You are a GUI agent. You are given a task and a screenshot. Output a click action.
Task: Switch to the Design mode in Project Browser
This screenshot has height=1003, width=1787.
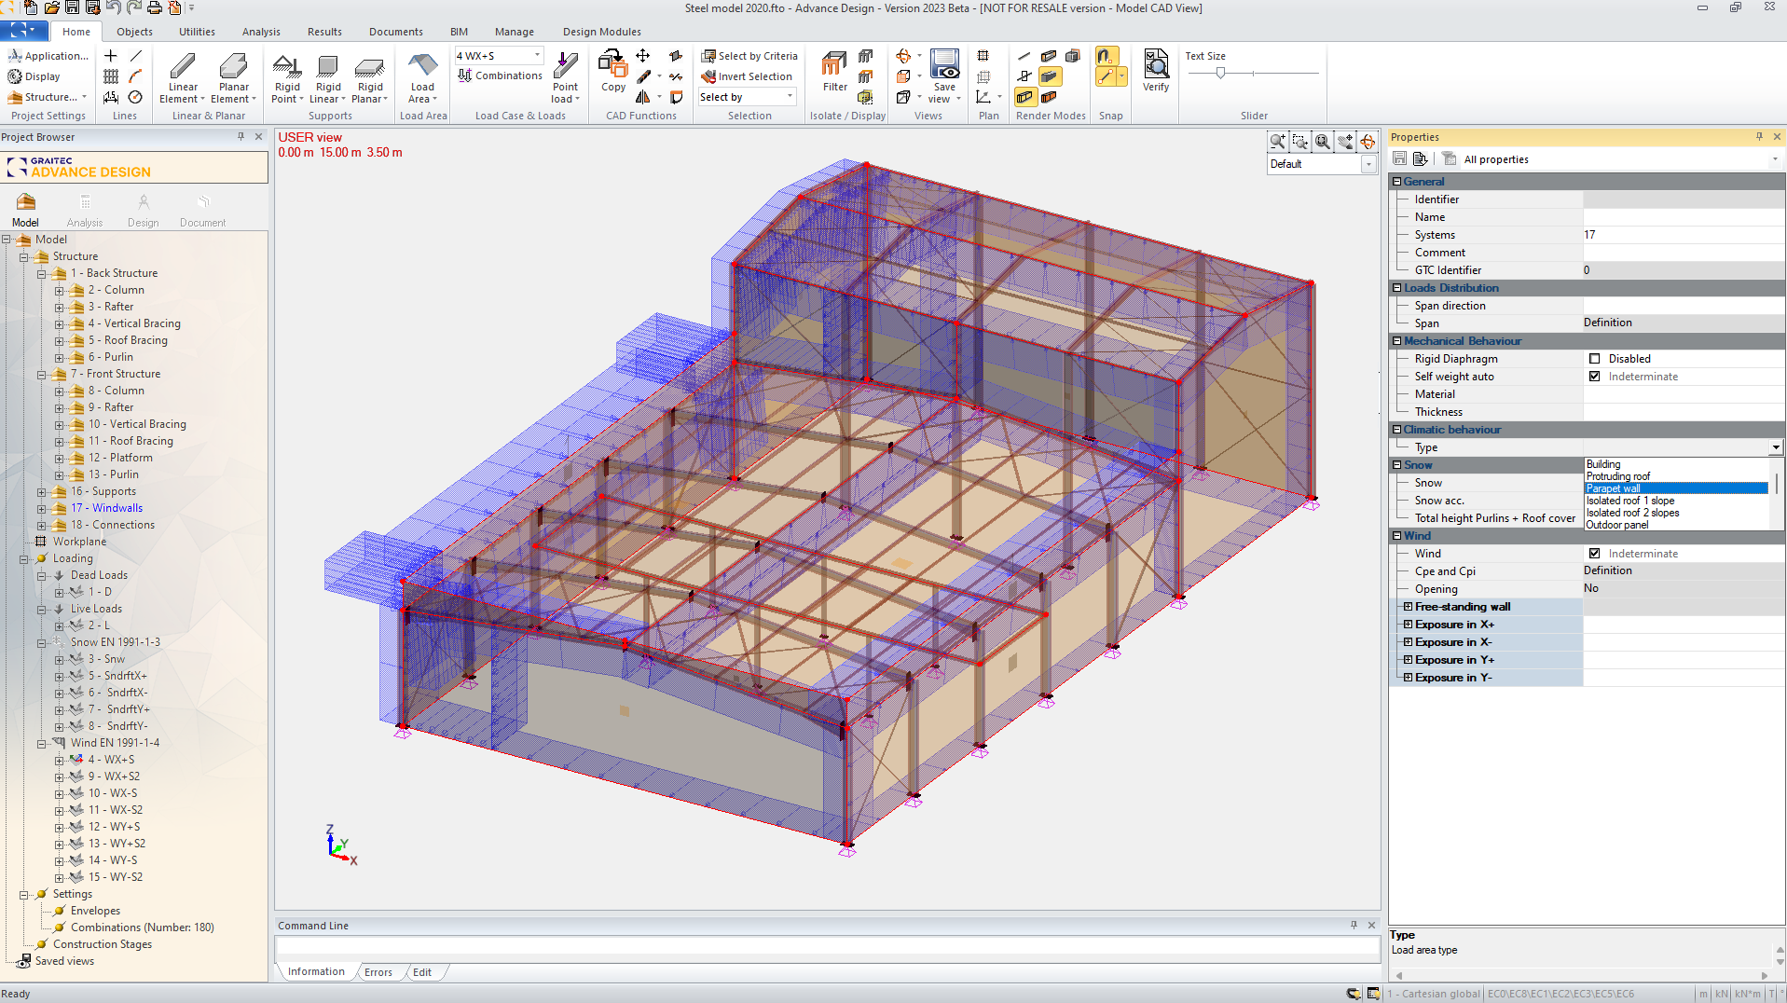click(x=143, y=210)
